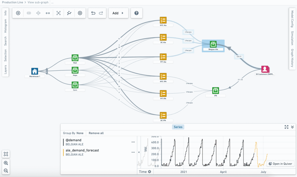
Task: Click the @demand series color bar
Action: 63,142
